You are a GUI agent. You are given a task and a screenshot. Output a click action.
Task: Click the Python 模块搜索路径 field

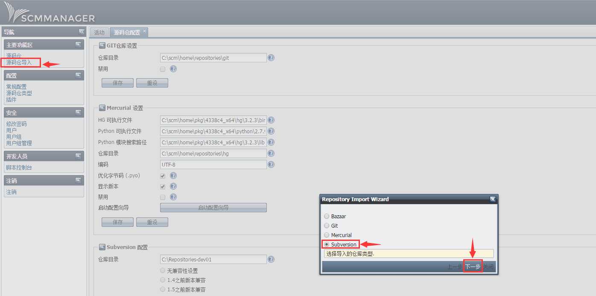(213, 142)
